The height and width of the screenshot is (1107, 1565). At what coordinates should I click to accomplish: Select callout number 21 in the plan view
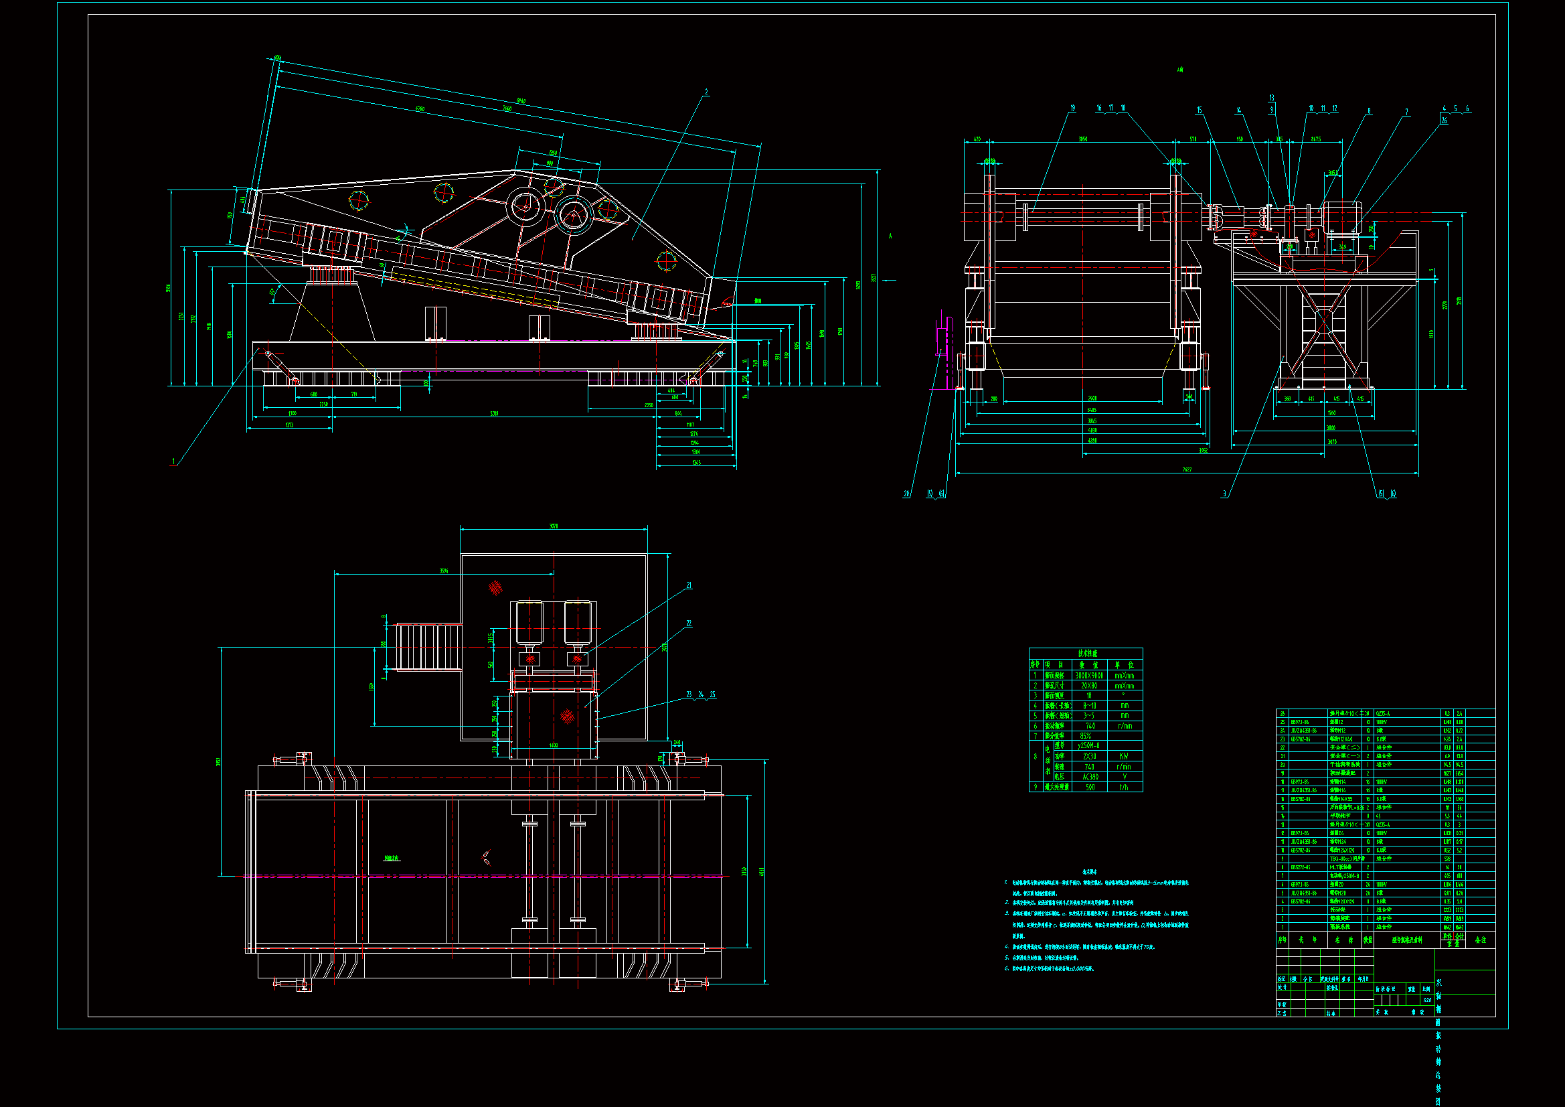pyautogui.click(x=689, y=585)
